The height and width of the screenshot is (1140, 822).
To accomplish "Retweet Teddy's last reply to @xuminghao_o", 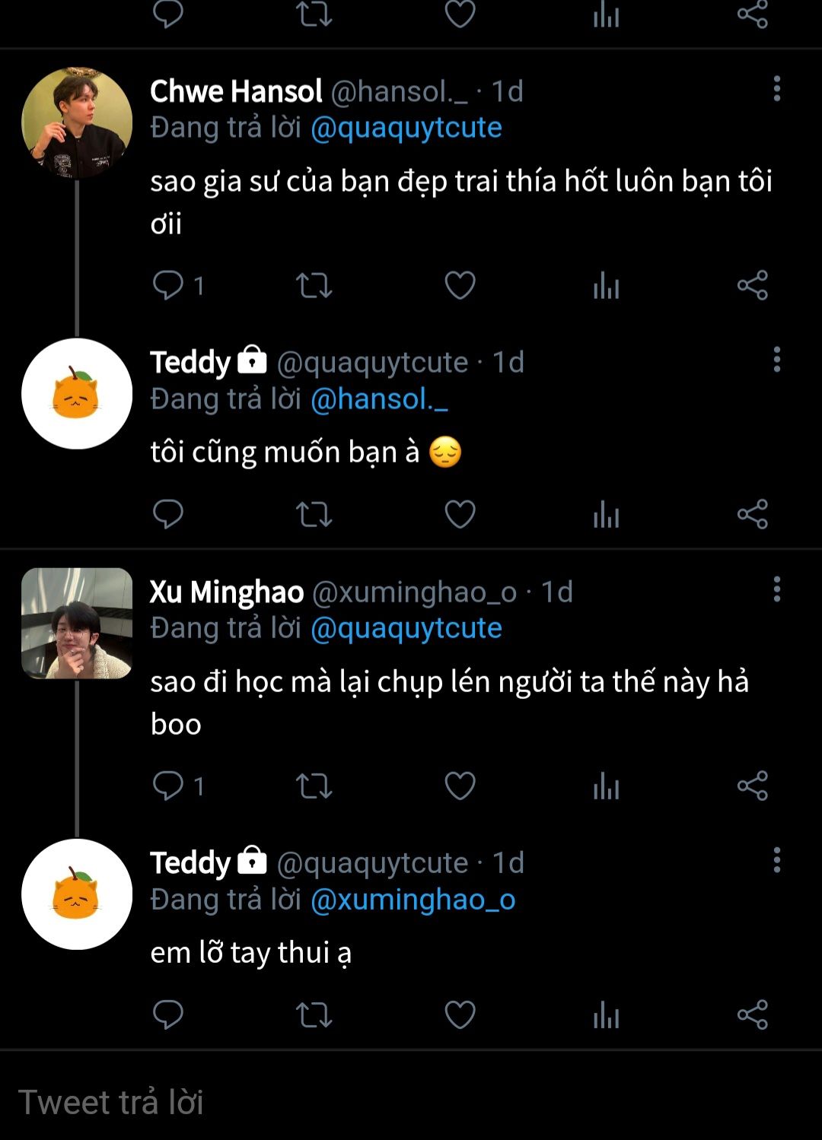I will (x=314, y=1015).
